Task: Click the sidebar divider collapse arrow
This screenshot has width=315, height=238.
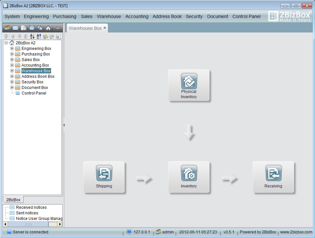Action: coord(64,125)
